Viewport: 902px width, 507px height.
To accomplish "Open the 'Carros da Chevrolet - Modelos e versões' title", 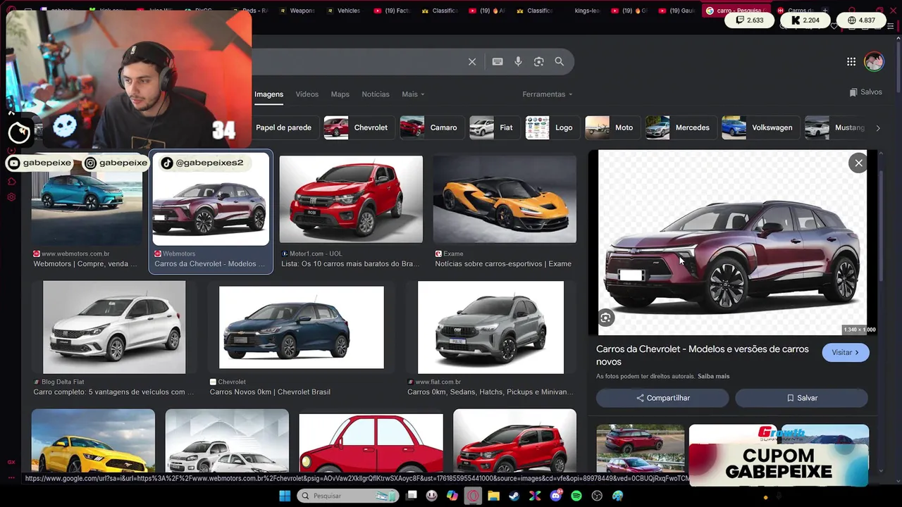I will coord(702,355).
